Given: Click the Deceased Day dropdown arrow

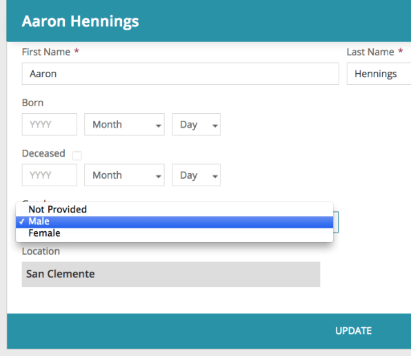Looking at the screenshot, I should [215, 177].
